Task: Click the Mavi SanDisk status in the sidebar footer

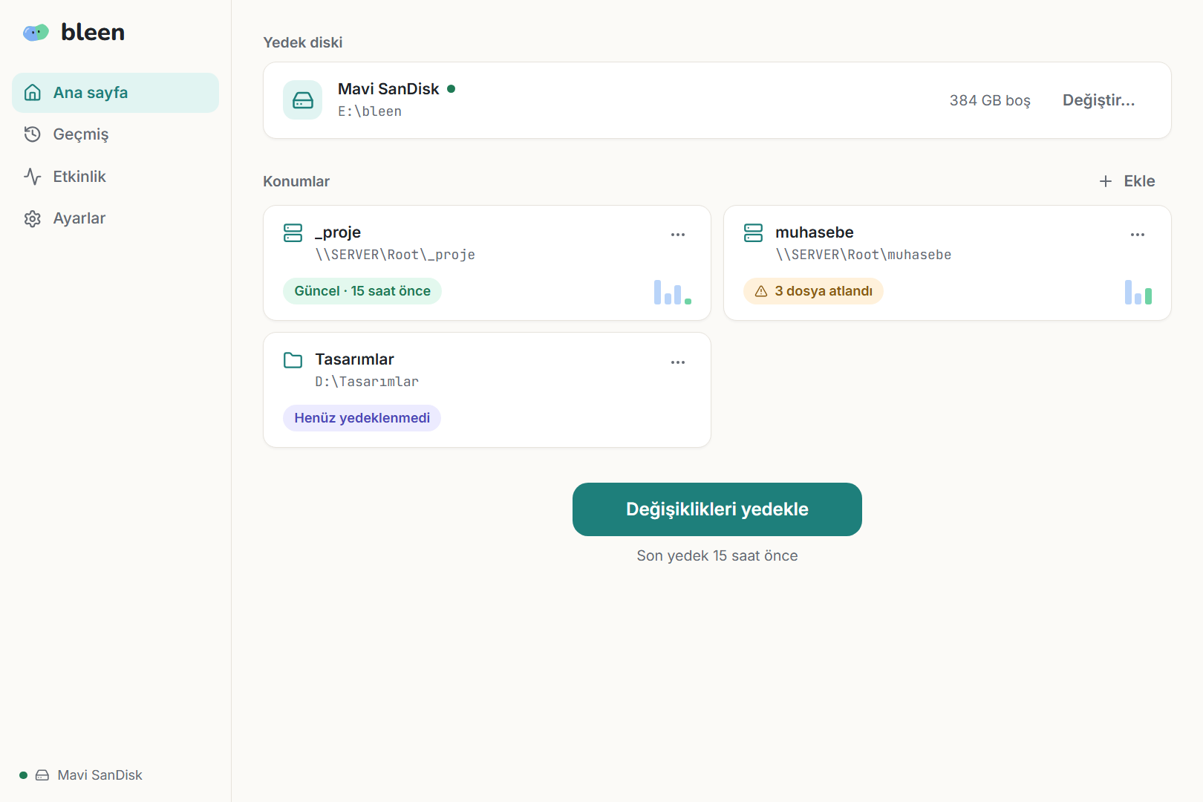Action: pyautogui.click(x=81, y=775)
